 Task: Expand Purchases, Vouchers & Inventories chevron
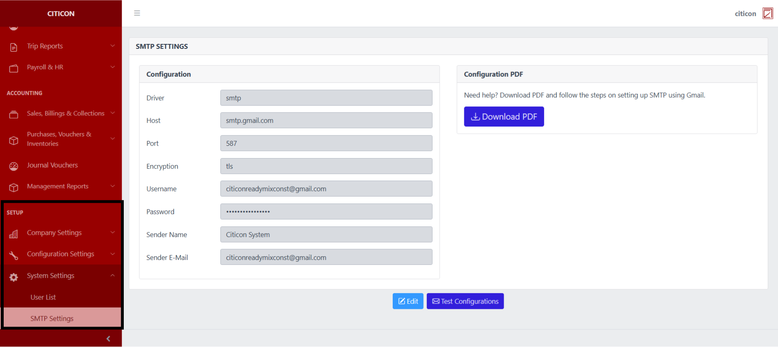113,138
